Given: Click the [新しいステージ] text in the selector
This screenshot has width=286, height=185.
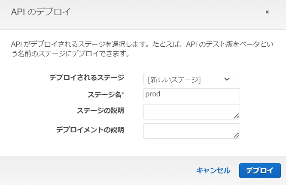Looking at the screenshot, I should coord(174,79).
